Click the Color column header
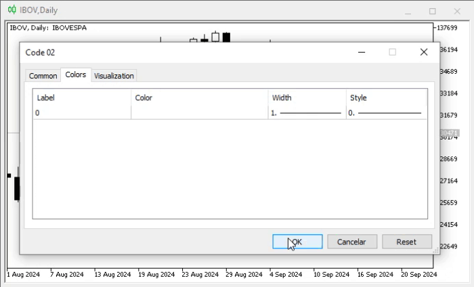Screen dimensions: 474x287 click(x=200, y=97)
